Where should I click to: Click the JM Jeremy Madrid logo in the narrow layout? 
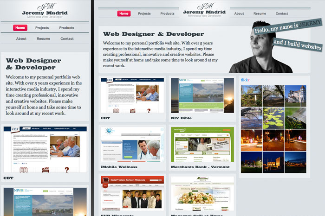45,10
